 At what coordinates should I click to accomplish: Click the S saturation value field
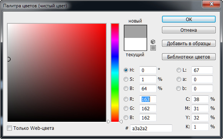(x=148, y=79)
